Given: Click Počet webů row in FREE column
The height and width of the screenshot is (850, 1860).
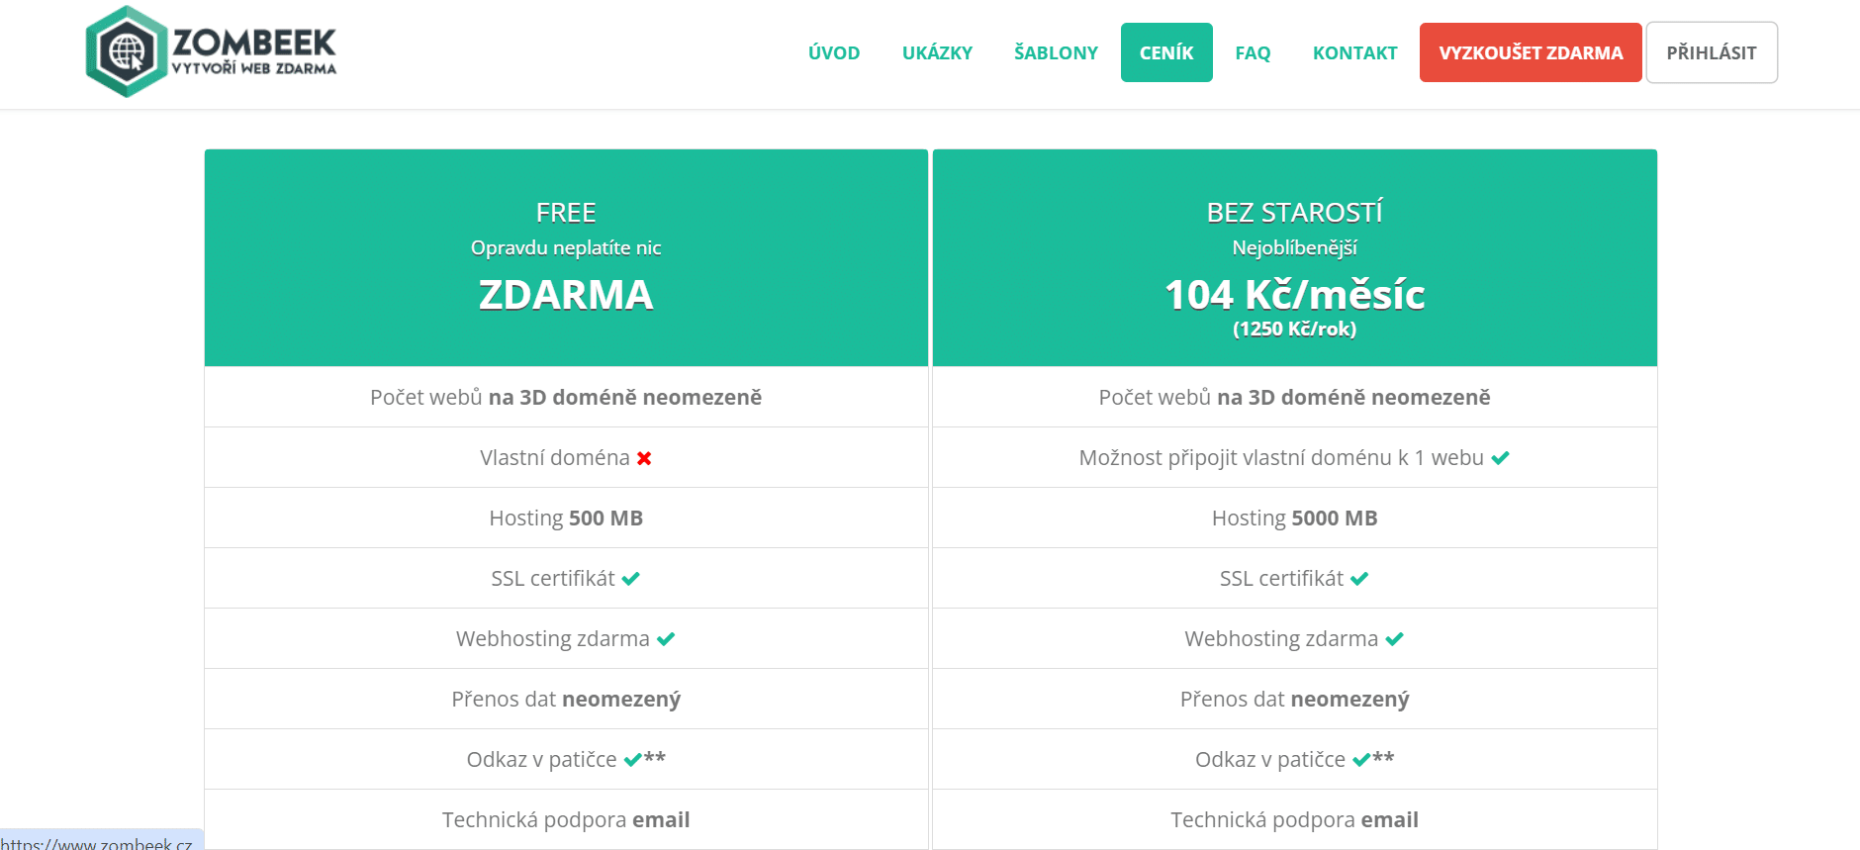Looking at the screenshot, I should [x=566, y=397].
